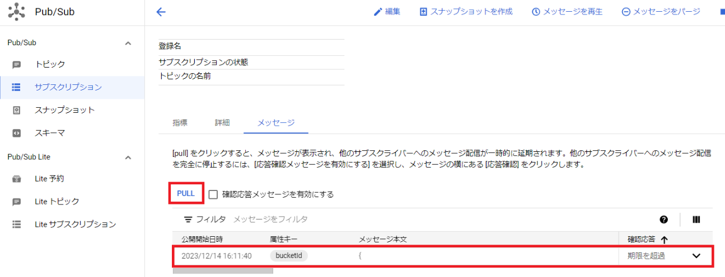This screenshot has width=725, height=277.
Task: Click the 編集 button
Action: (x=387, y=12)
